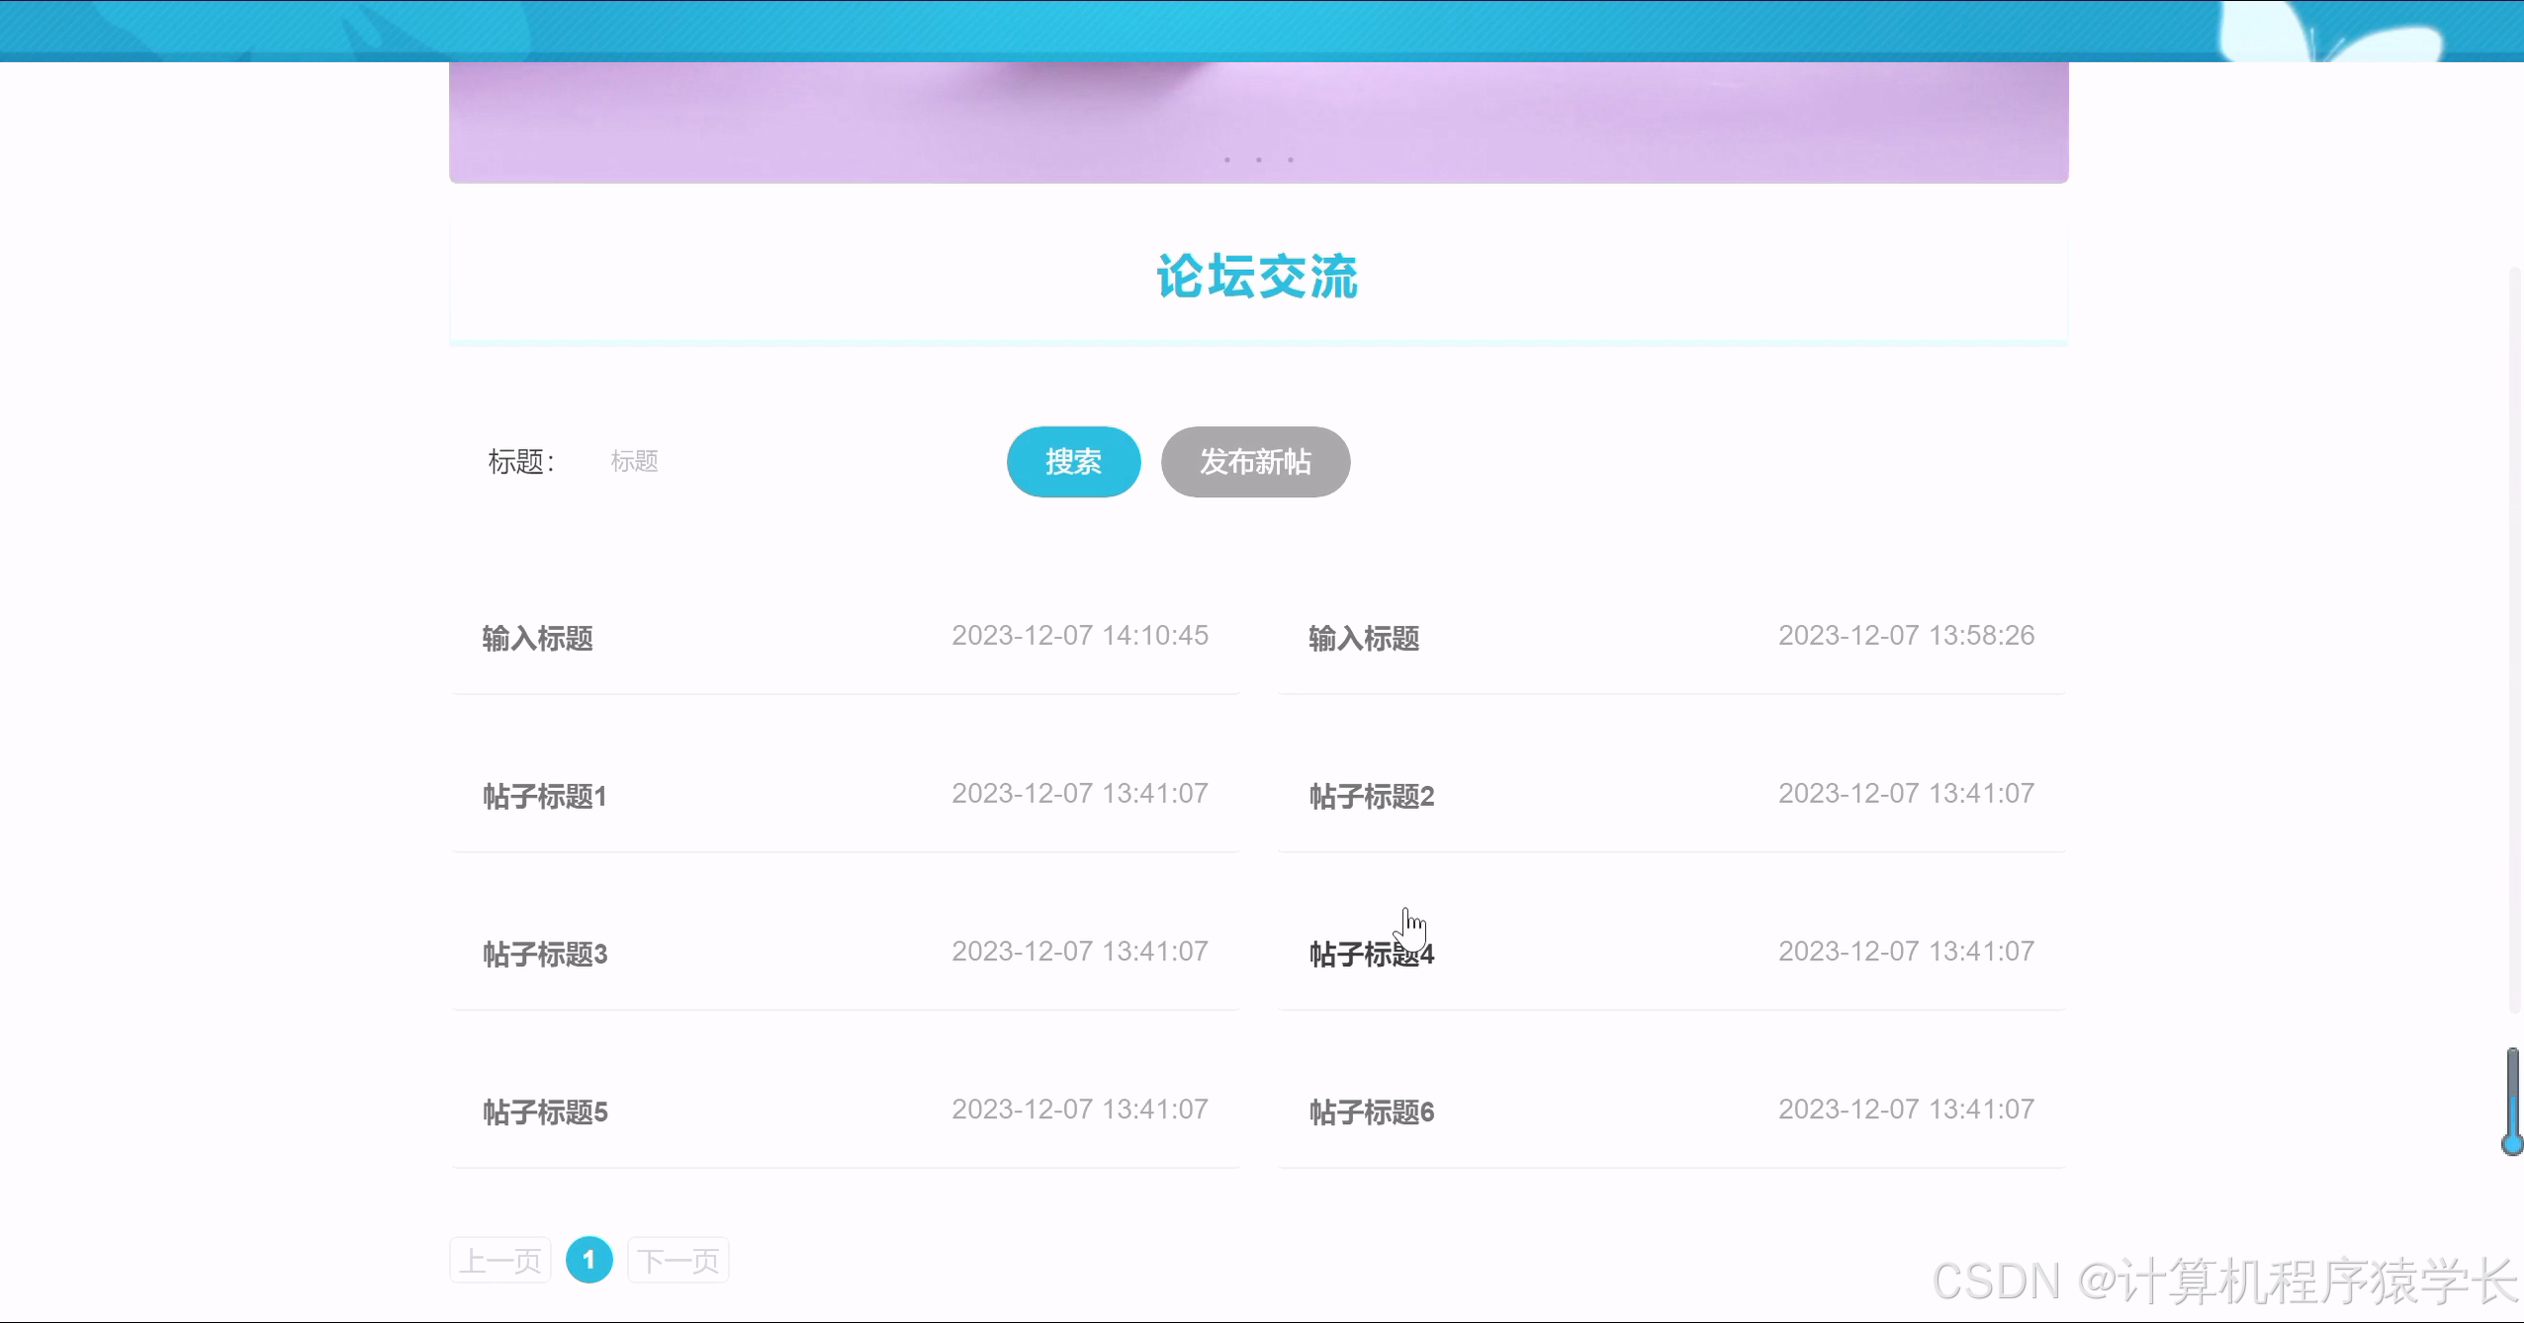
Task: Open the post titled 帖子标题6
Action: (1370, 1111)
